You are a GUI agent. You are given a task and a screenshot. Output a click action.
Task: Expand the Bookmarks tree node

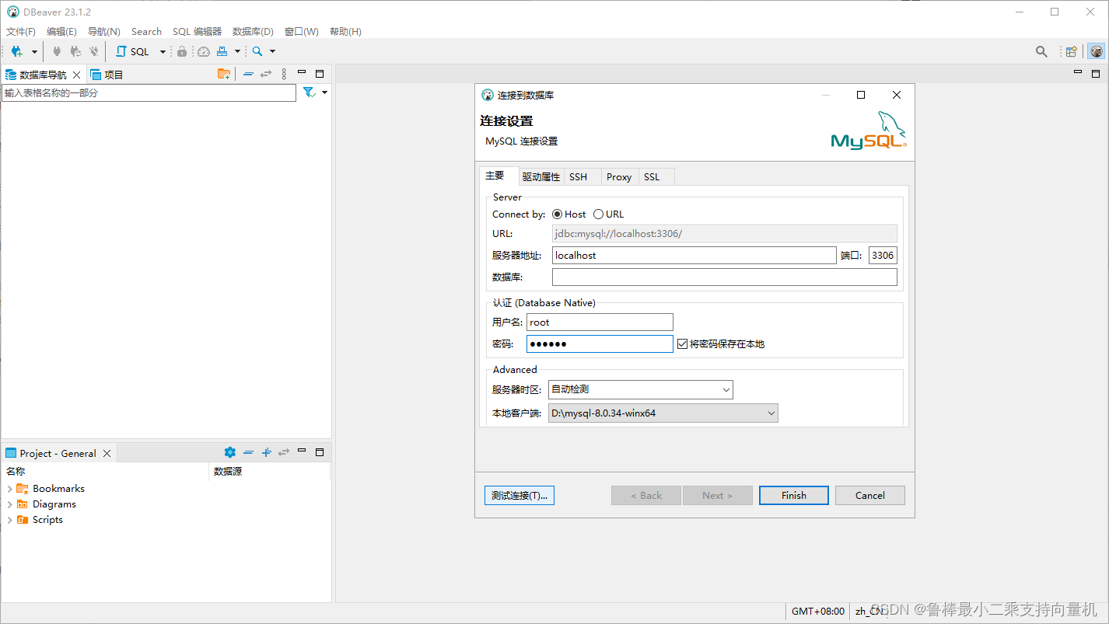9,489
